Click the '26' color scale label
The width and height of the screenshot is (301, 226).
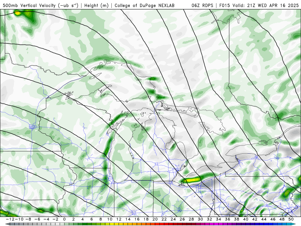[182, 219]
